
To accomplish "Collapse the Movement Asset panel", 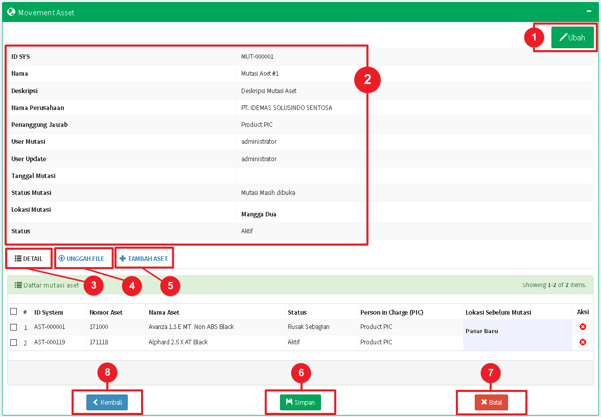I will [589, 11].
